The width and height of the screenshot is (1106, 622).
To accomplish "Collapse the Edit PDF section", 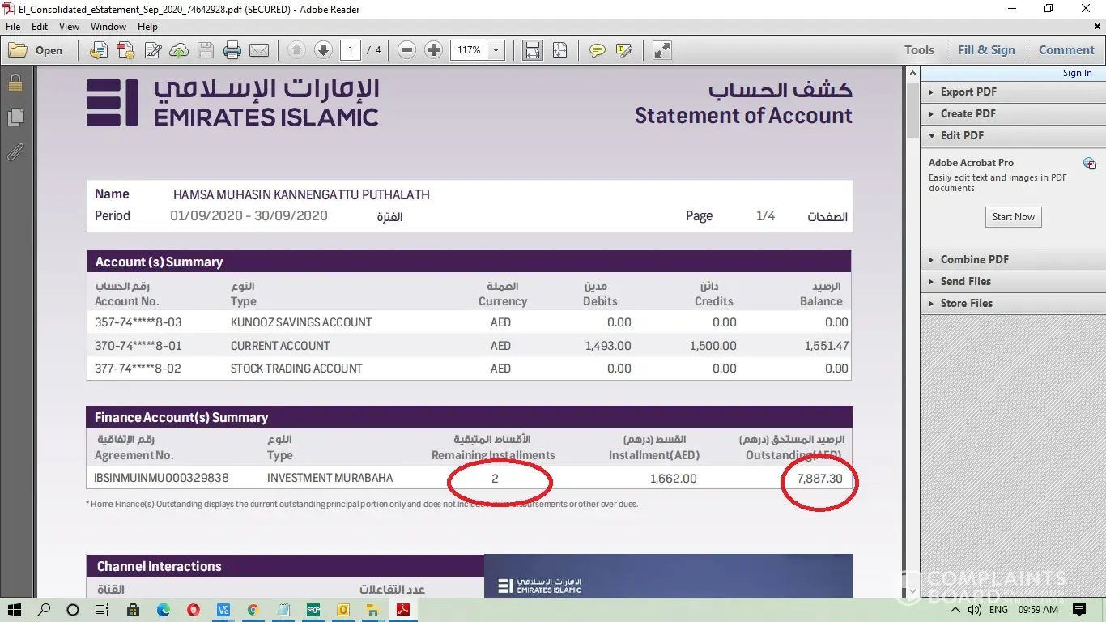I will coord(962,135).
